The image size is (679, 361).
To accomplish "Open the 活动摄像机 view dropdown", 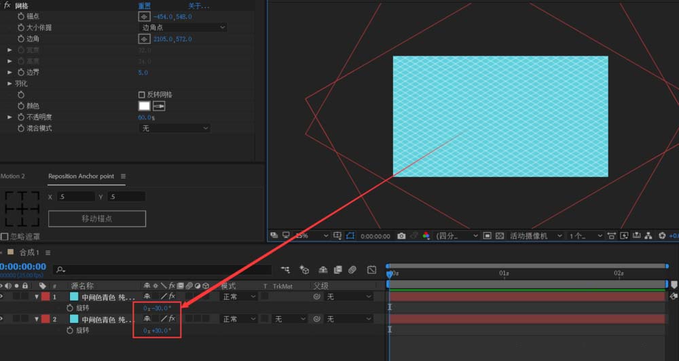I will (536, 236).
